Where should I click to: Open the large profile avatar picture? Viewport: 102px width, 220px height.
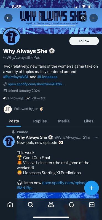coord(11,37)
